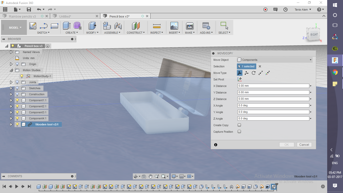Viewport: 343px width, 193px height.
Task: Click the Orbit icon in navigation bar
Action: pyautogui.click(x=136, y=176)
